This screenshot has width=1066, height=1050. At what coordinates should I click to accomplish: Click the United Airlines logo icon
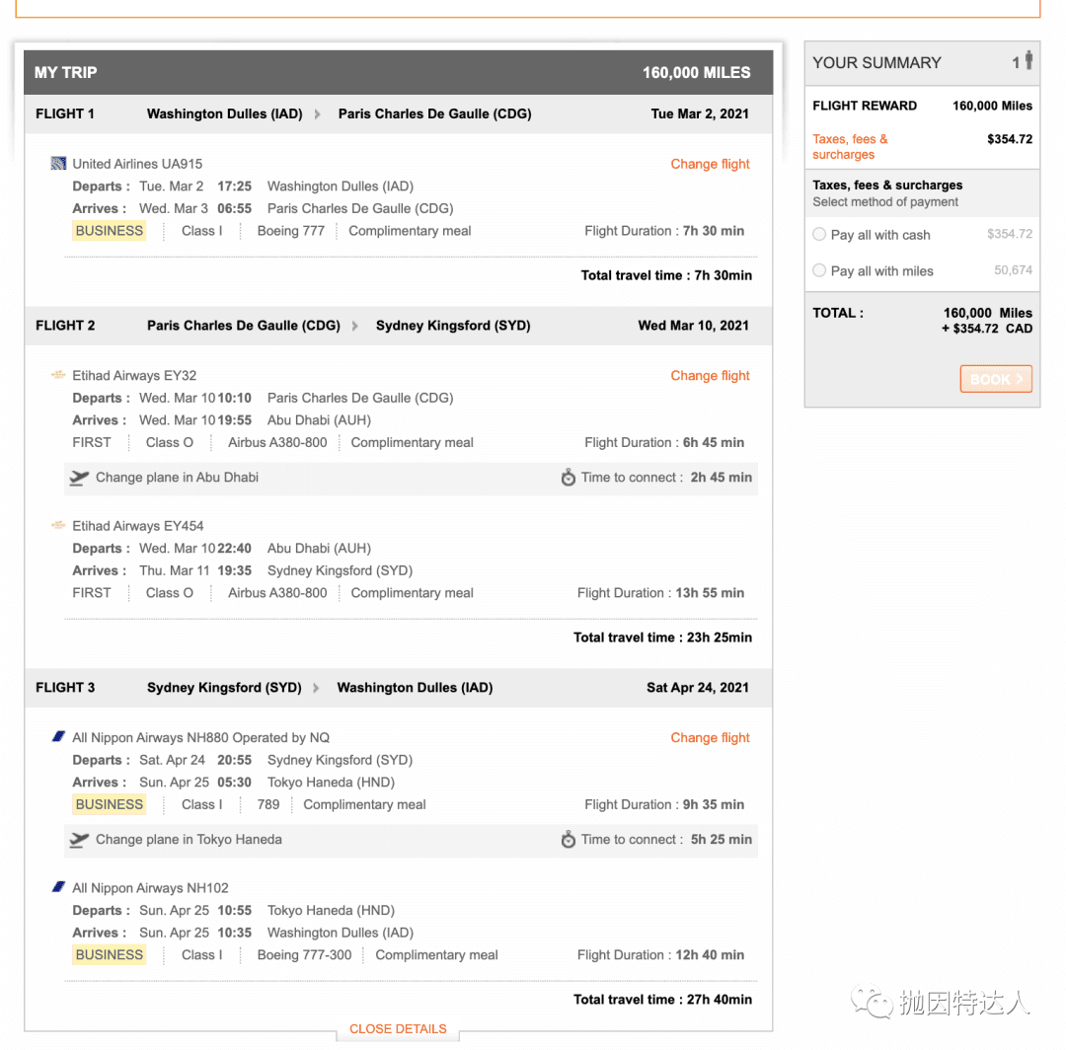click(x=58, y=164)
